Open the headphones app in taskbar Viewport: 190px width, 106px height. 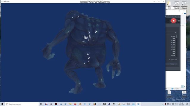click(x=46, y=104)
